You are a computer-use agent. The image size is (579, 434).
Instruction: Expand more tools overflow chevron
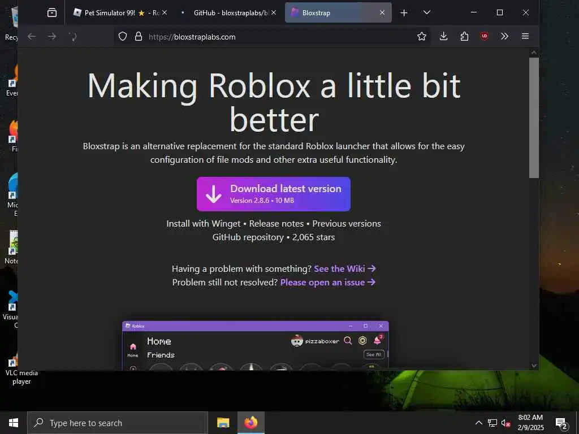(x=505, y=36)
